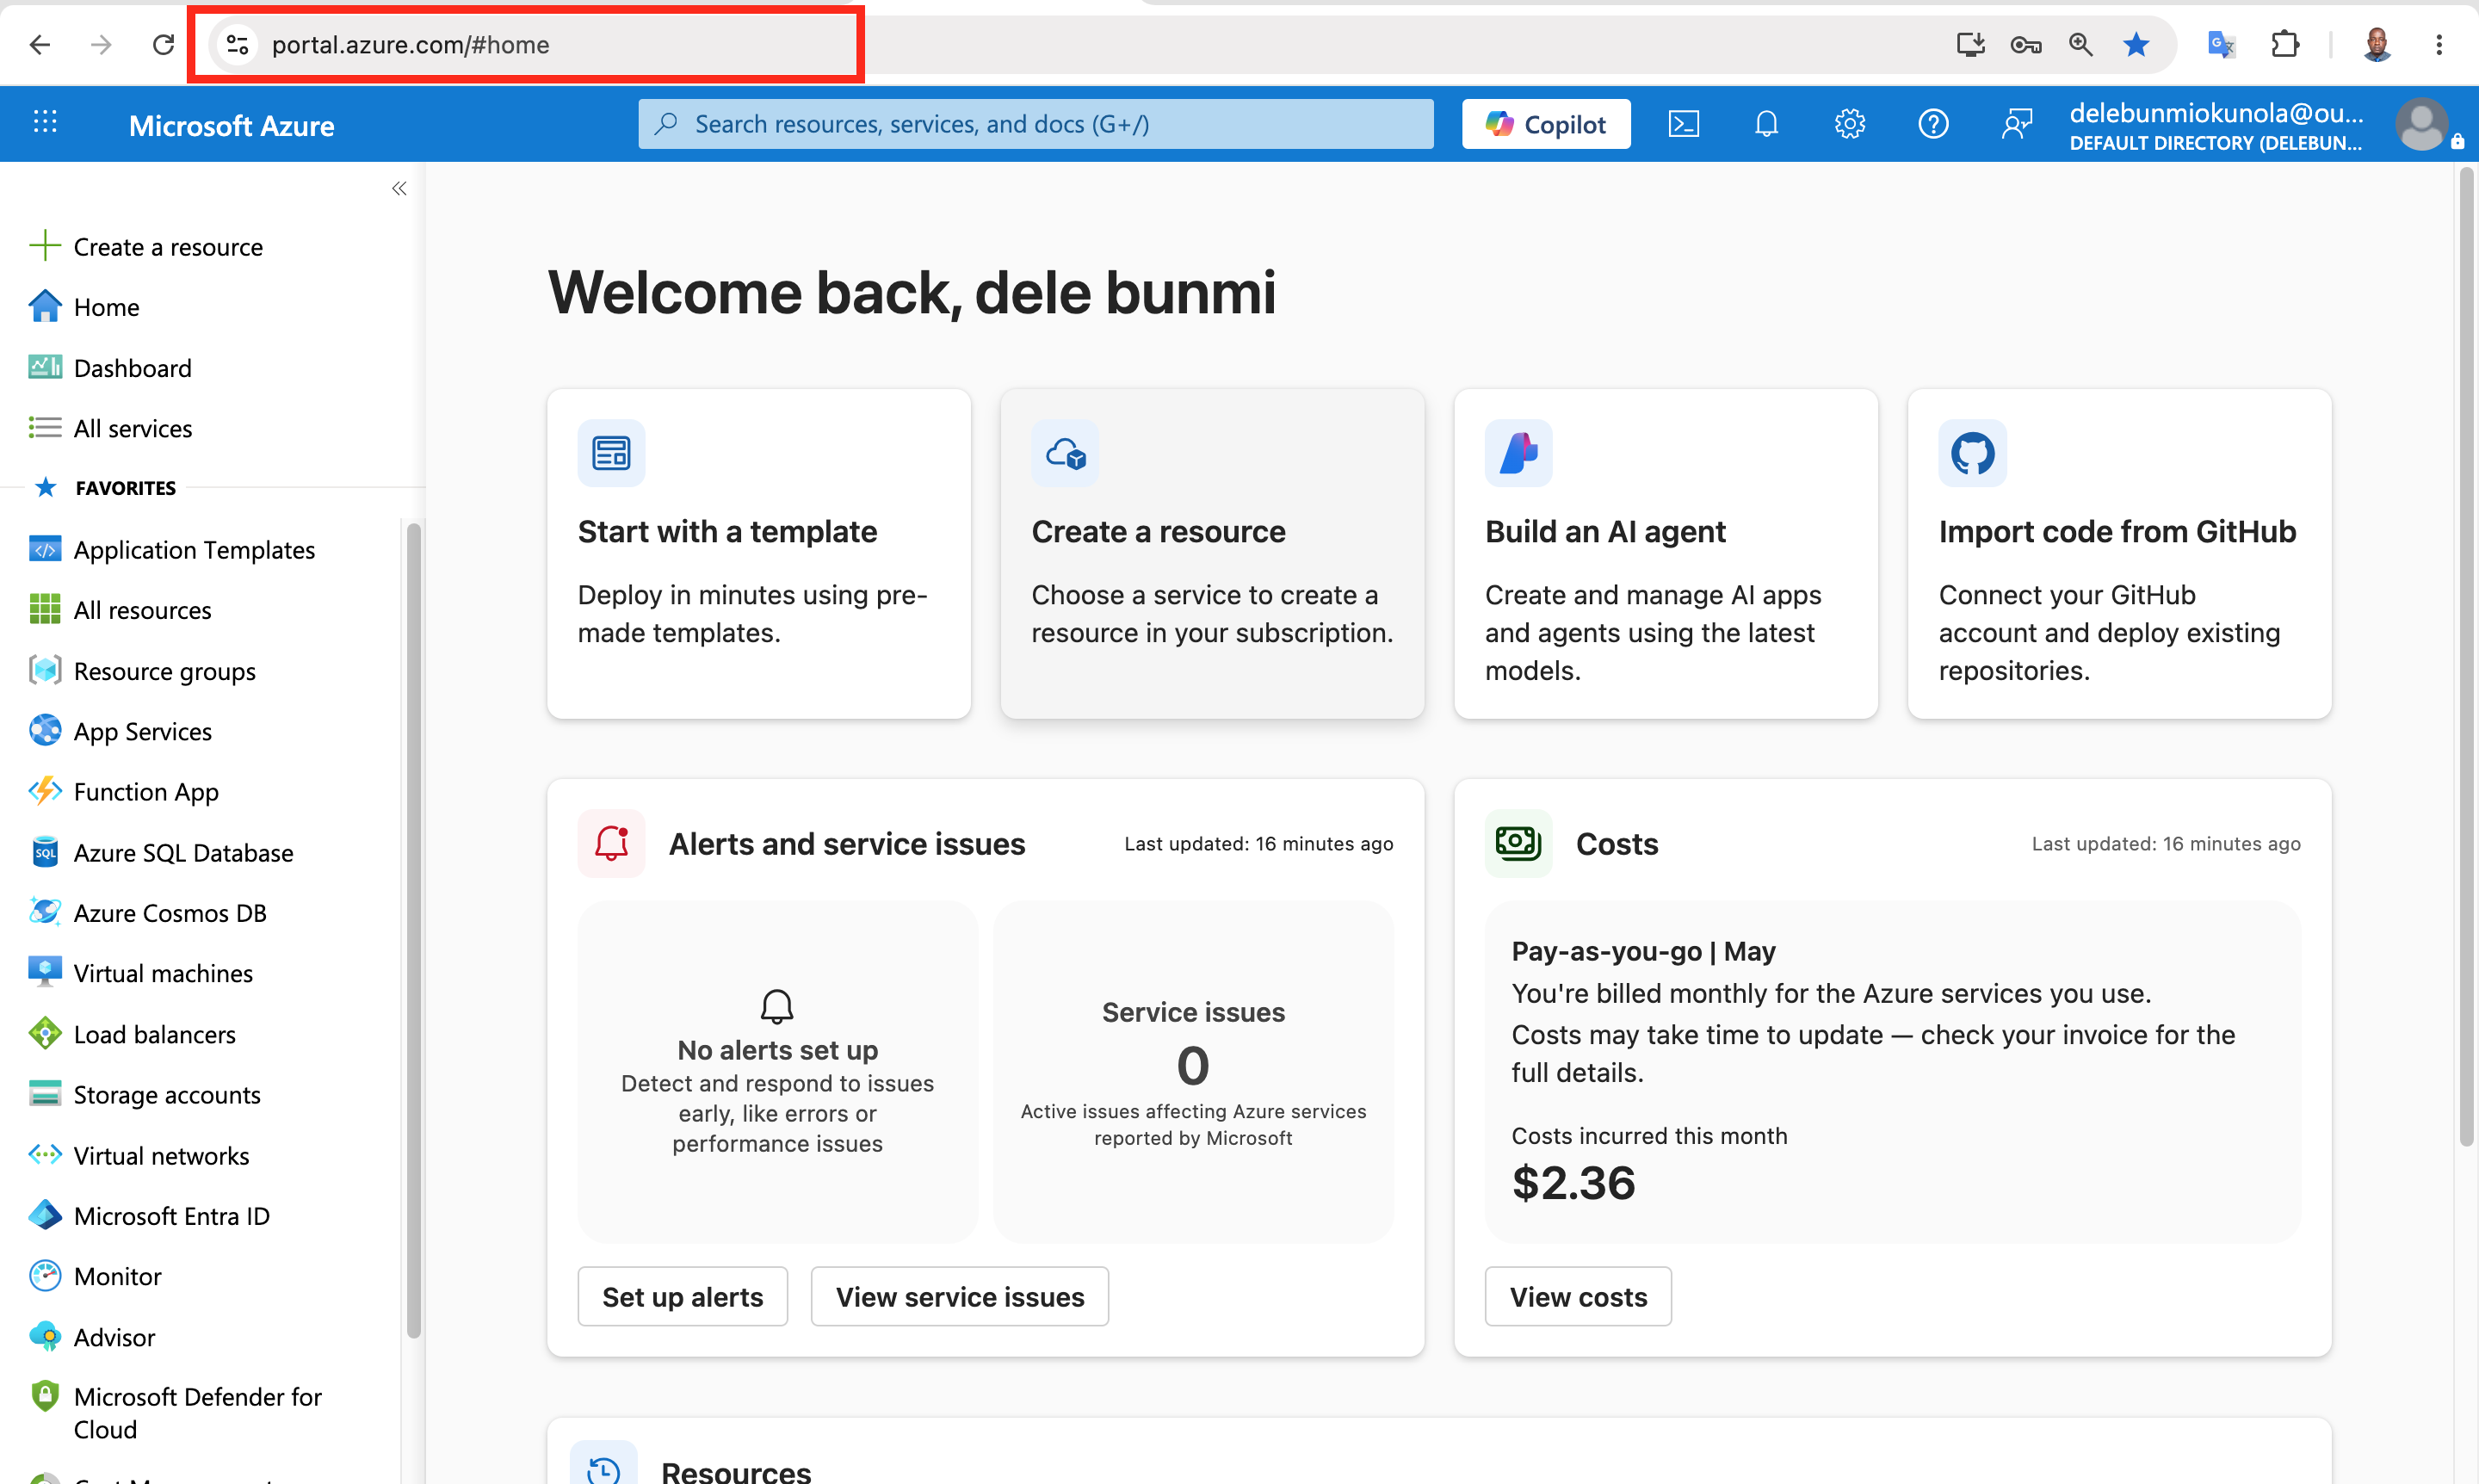Open Application Templates favorite
The height and width of the screenshot is (1484, 2479).
[x=172, y=550]
